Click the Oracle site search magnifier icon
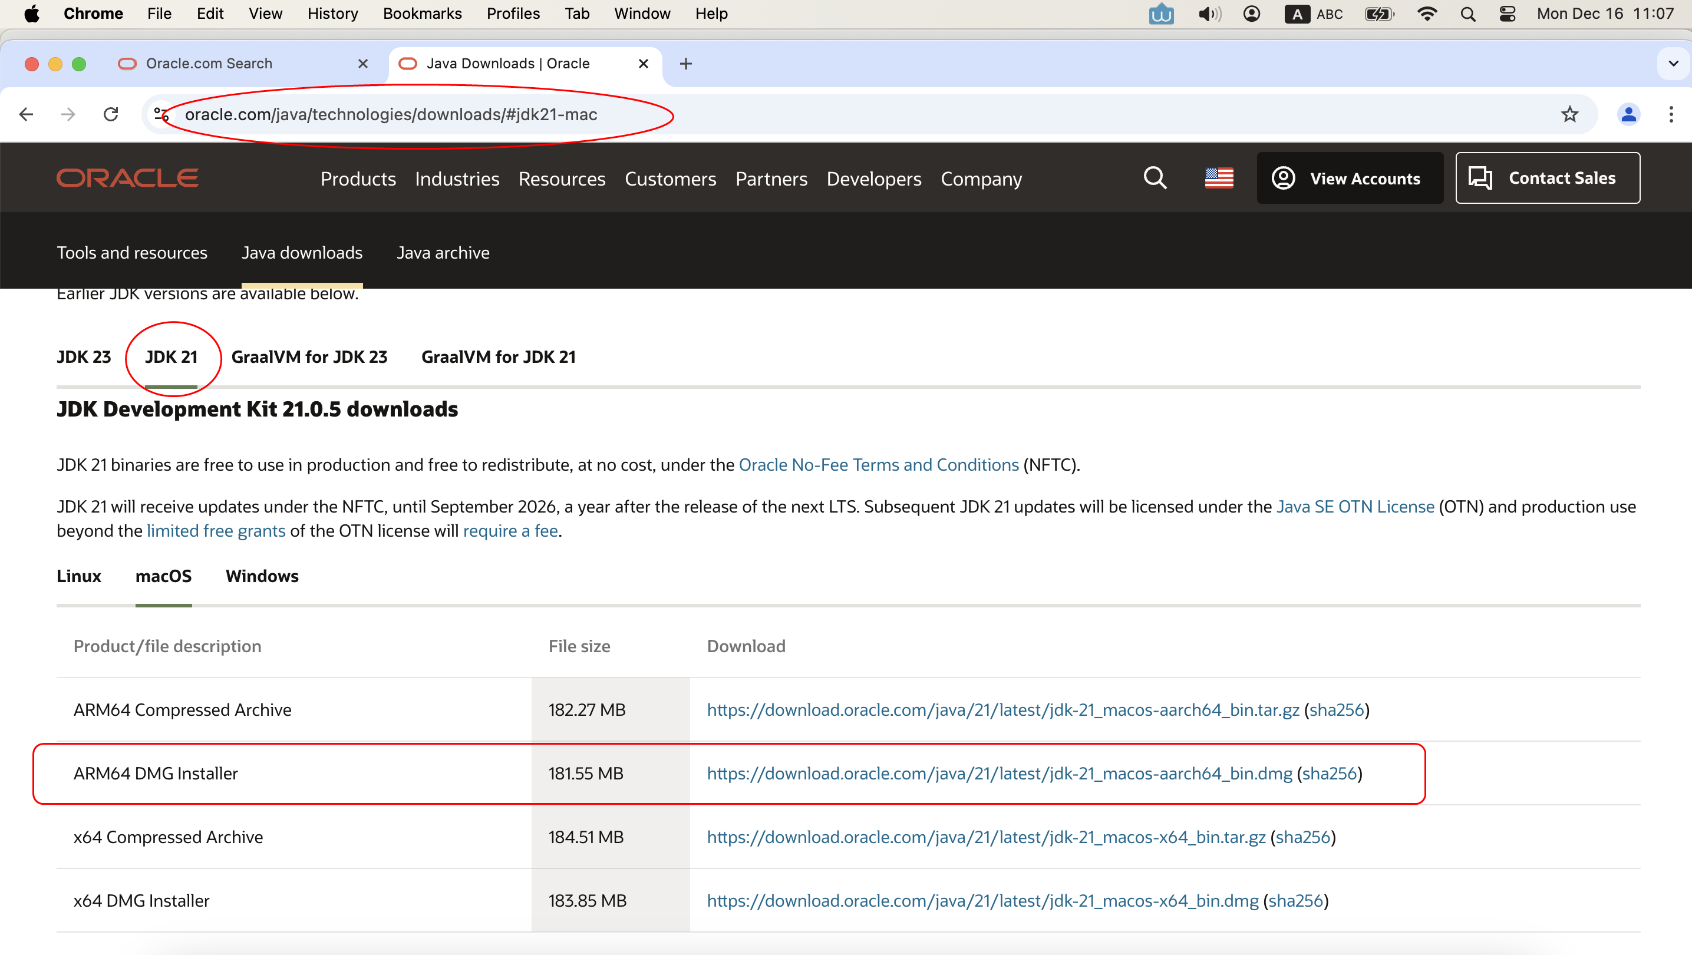Image resolution: width=1692 pixels, height=955 pixels. click(1155, 177)
